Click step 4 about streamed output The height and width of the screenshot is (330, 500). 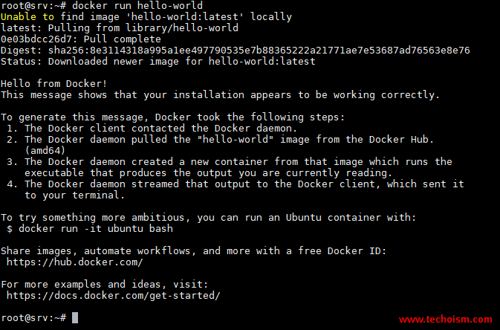tap(235, 190)
